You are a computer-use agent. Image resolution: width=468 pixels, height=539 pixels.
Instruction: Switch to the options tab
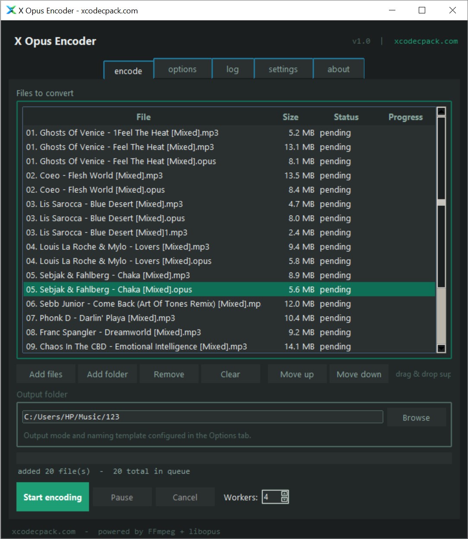click(x=182, y=69)
